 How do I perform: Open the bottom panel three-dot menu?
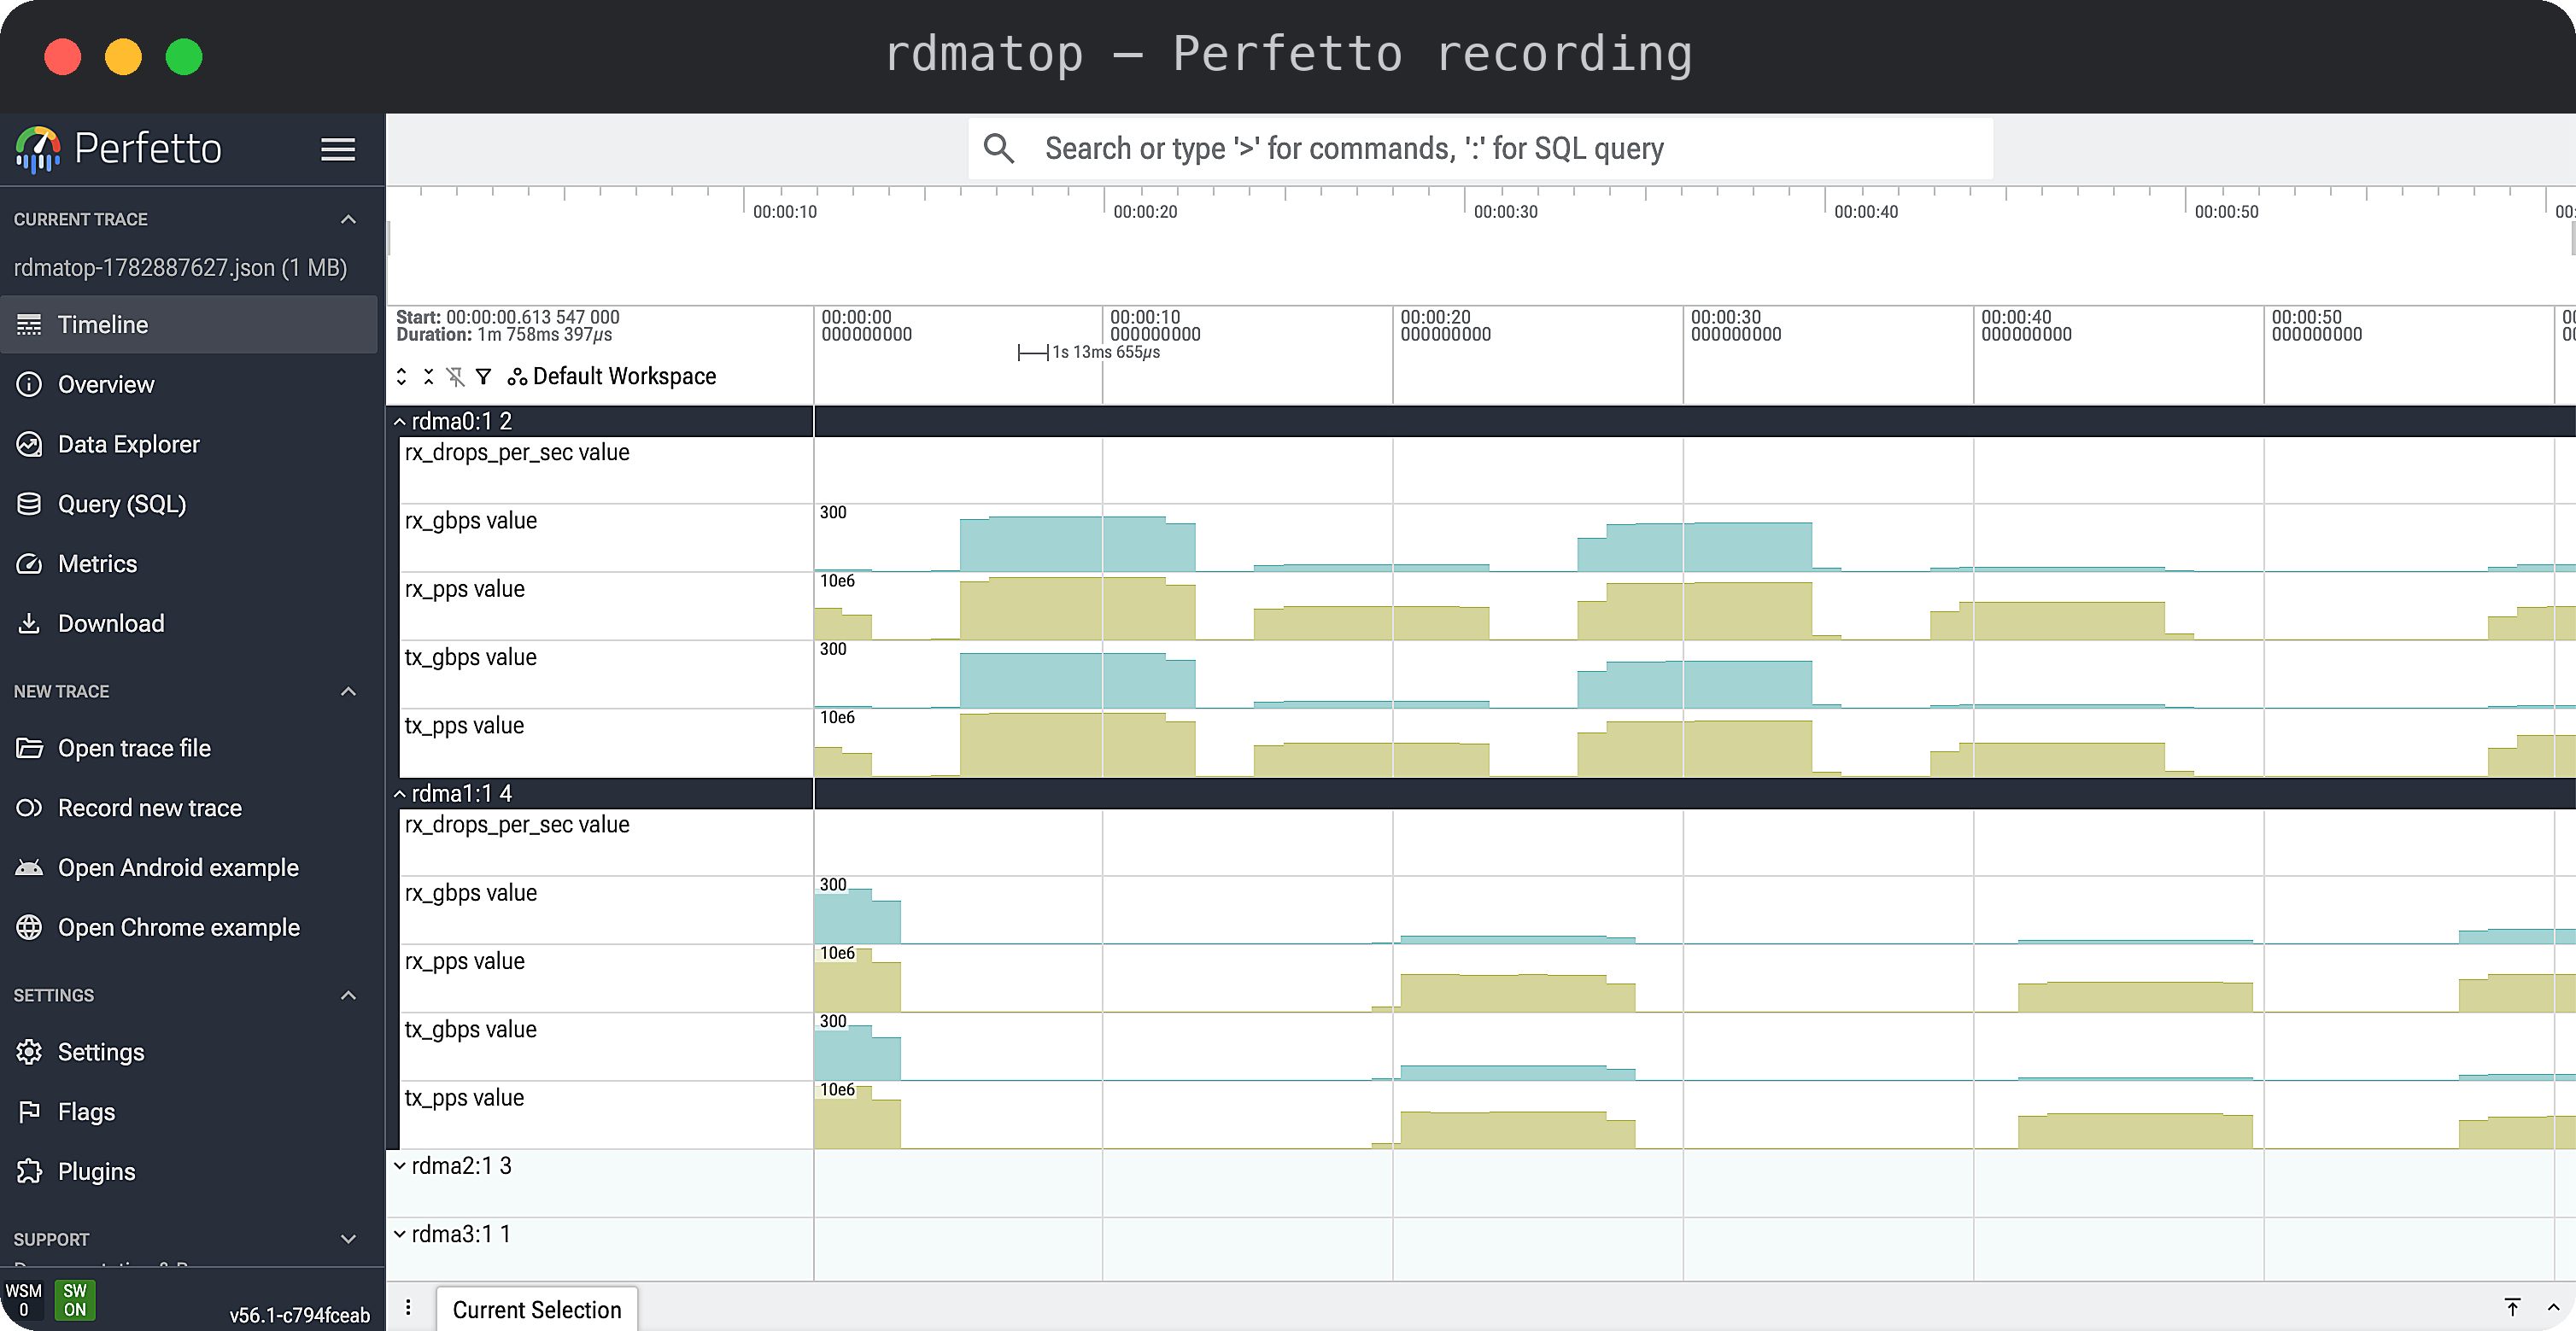(x=408, y=1308)
